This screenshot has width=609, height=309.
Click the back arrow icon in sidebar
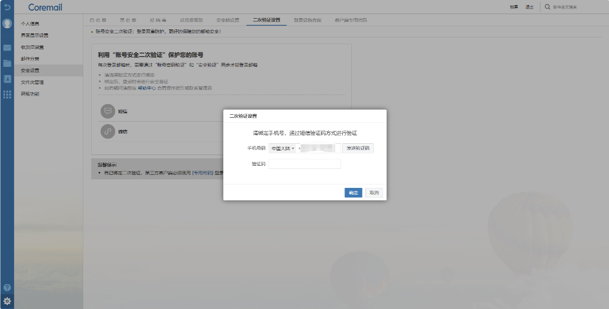coord(7,7)
